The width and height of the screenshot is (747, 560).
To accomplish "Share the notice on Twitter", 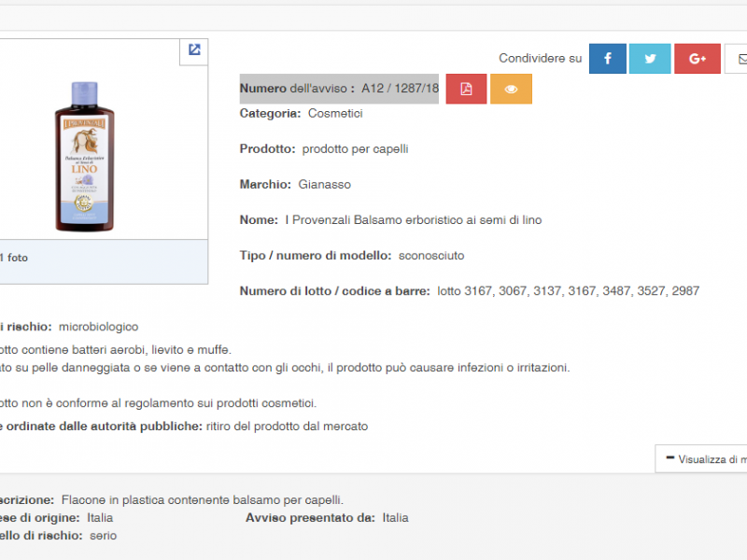I will click(650, 59).
